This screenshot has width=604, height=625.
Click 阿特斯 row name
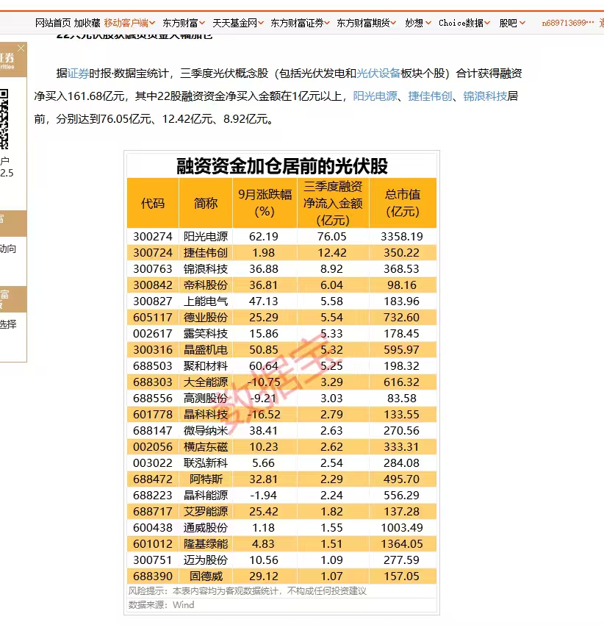pos(206,479)
